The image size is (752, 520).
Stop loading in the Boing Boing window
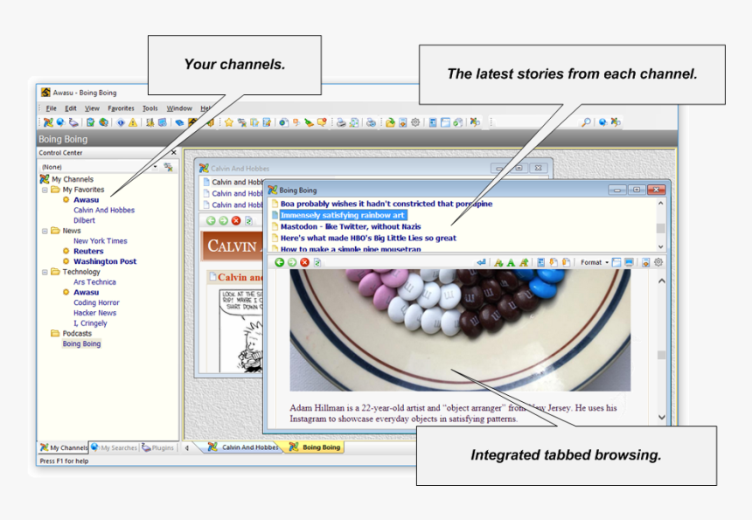pos(304,262)
